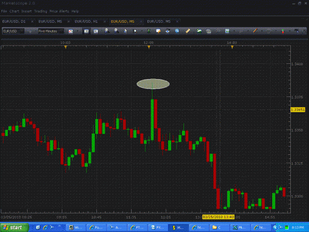Viewport: 309px width, 232px height.
Task: Click the chart type icon
Action: tap(71, 31)
